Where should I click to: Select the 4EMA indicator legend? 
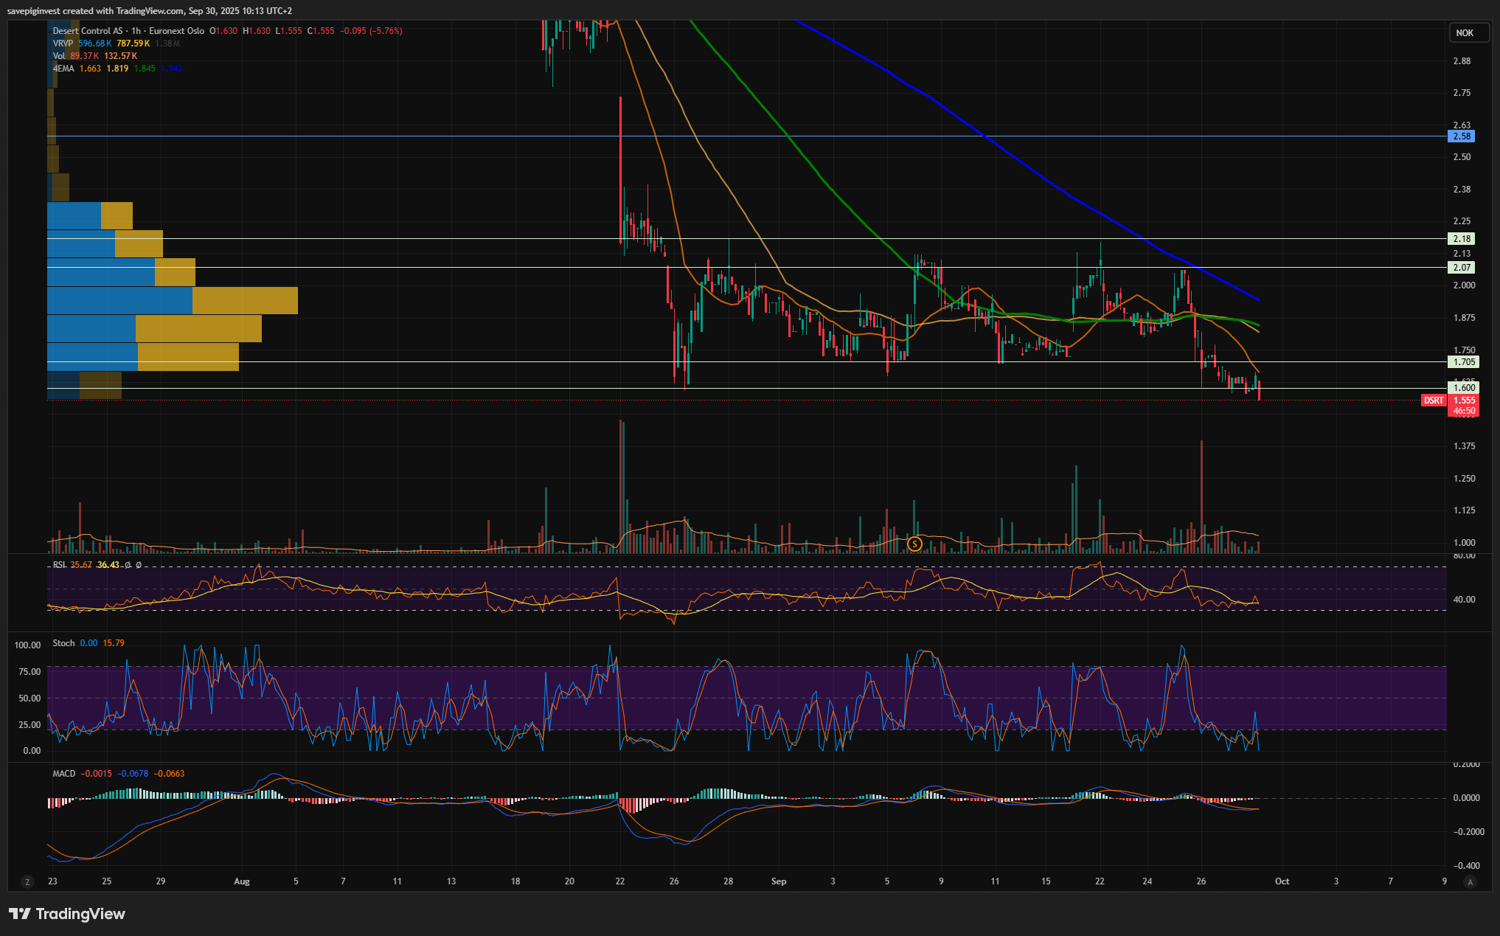click(x=63, y=69)
